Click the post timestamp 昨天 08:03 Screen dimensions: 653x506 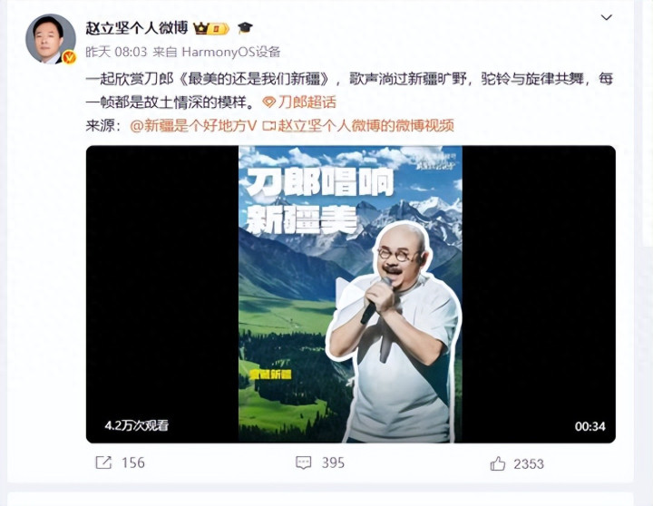click(116, 52)
